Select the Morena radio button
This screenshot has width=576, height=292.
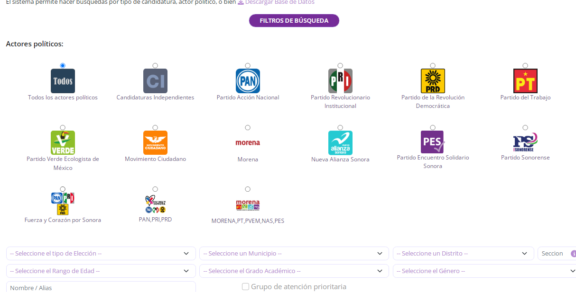[248, 128]
